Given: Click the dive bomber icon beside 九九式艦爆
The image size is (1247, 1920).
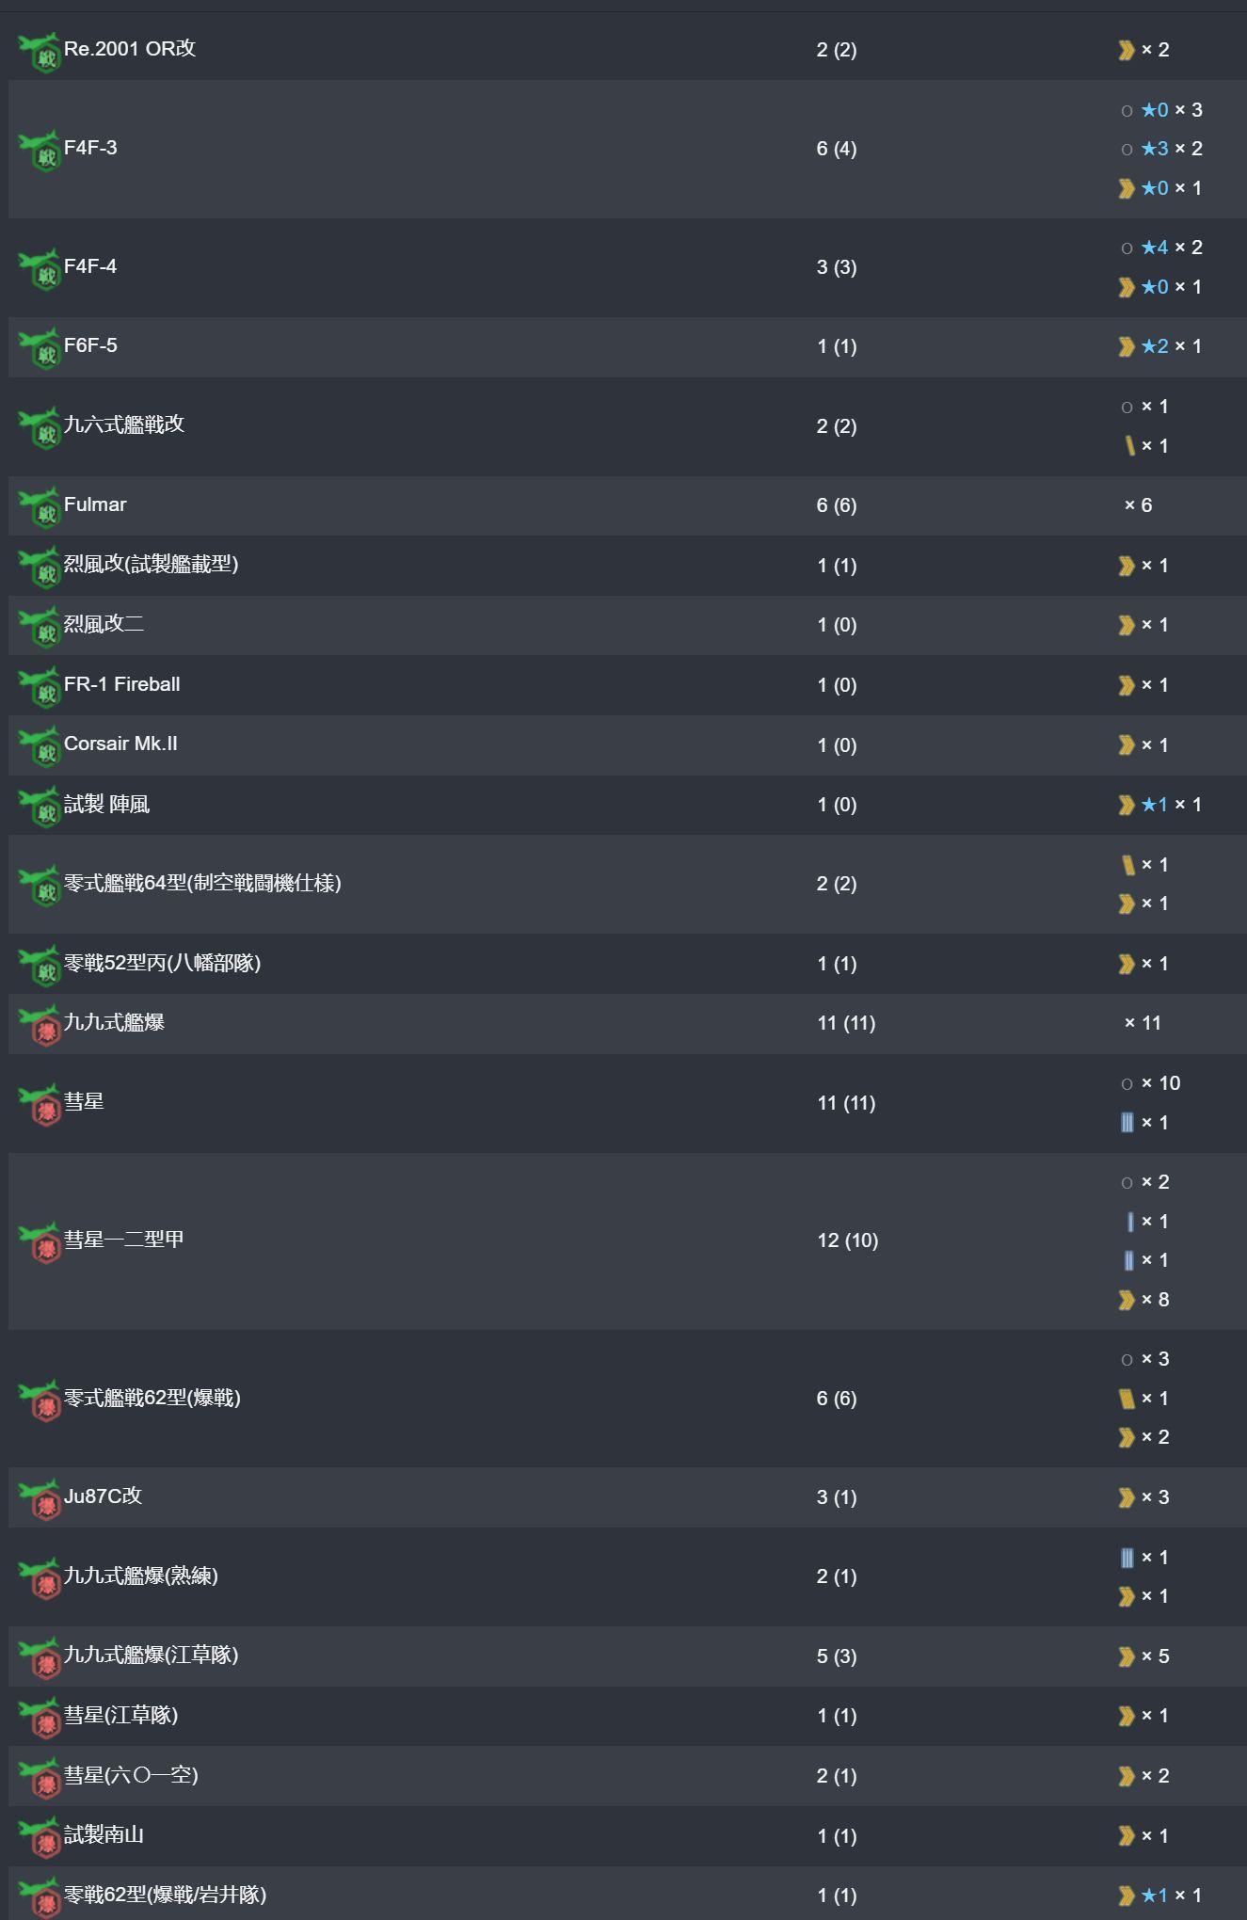Looking at the screenshot, I should 40,1025.
